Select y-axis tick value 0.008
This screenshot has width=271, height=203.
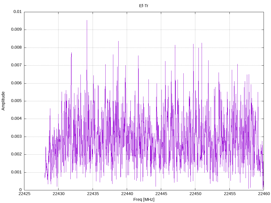16,47
